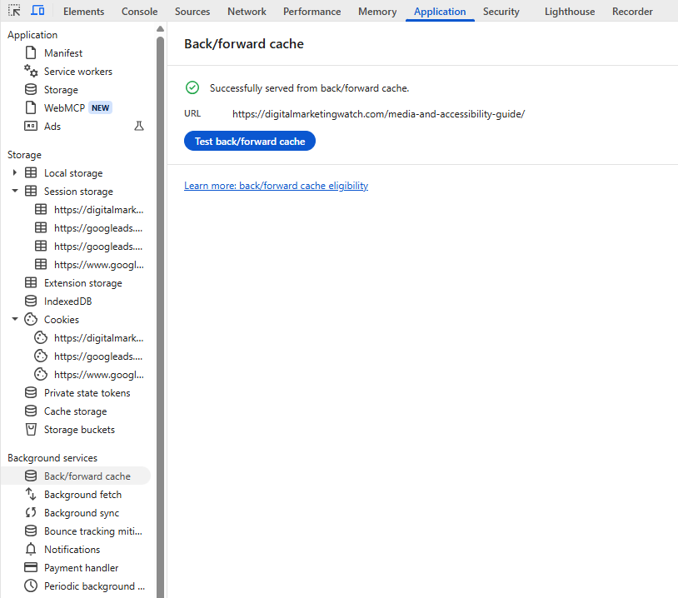This screenshot has height=598, width=678.
Task: Click the WebMCP document icon
Action: tap(31, 107)
